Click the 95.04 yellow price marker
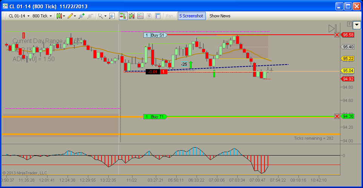The width and height of the screenshot is (363, 188). pyautogui.click(x=348, y=71)
